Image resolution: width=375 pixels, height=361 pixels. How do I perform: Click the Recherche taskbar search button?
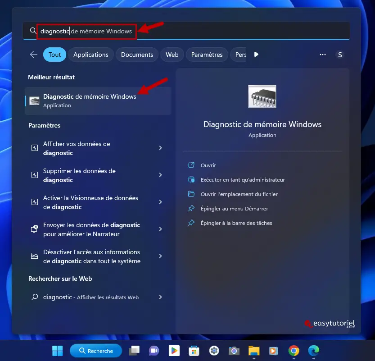pyautogui.click(x=96, y=351)
